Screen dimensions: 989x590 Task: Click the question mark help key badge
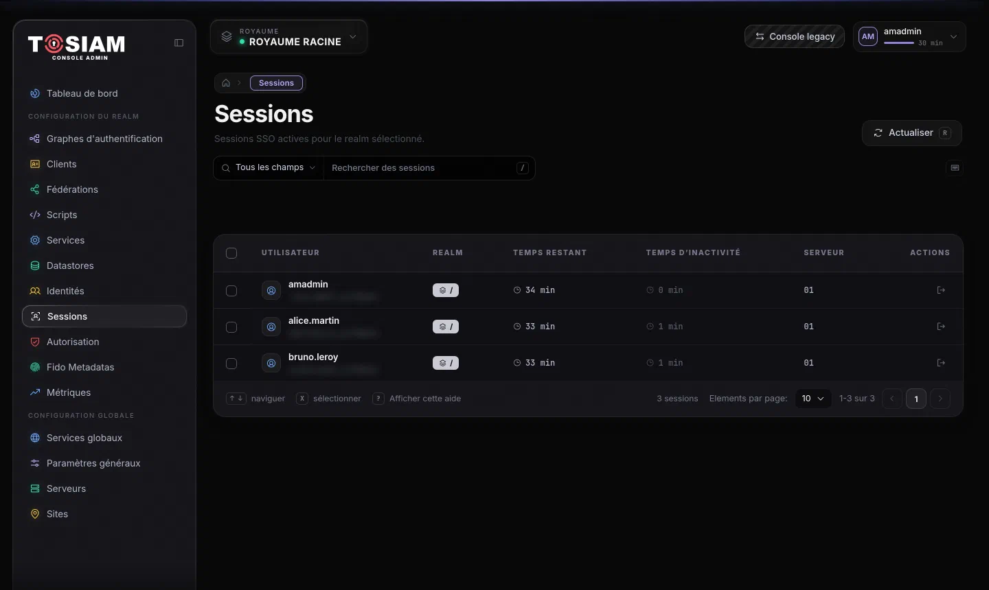[378, 399]
